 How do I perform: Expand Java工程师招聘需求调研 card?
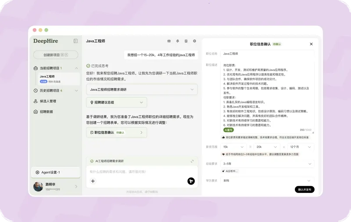pyautogui.click(x=142, y=90)
